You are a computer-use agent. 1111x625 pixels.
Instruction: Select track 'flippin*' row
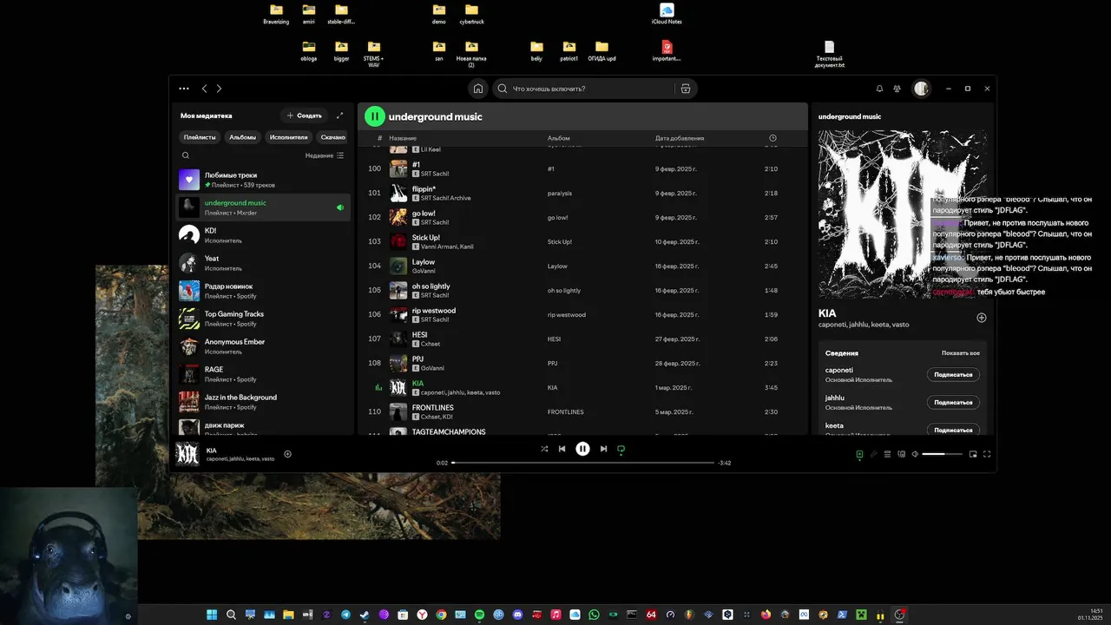(582, 193)
